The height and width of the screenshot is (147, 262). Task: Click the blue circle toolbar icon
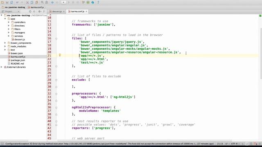pos(93,2)
